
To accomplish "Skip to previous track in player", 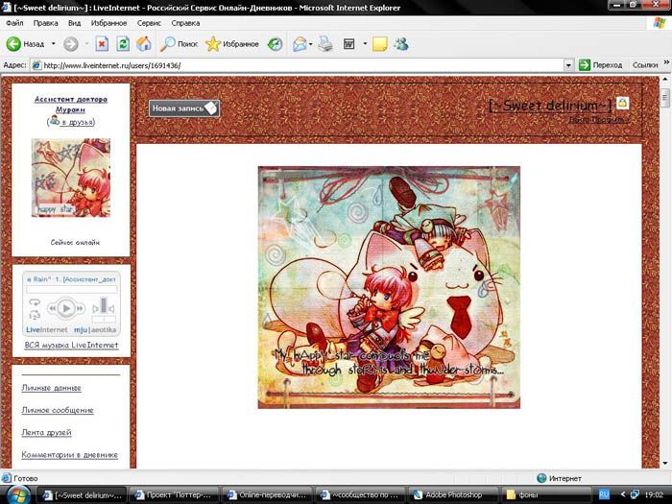I will [x=53, y=308].
